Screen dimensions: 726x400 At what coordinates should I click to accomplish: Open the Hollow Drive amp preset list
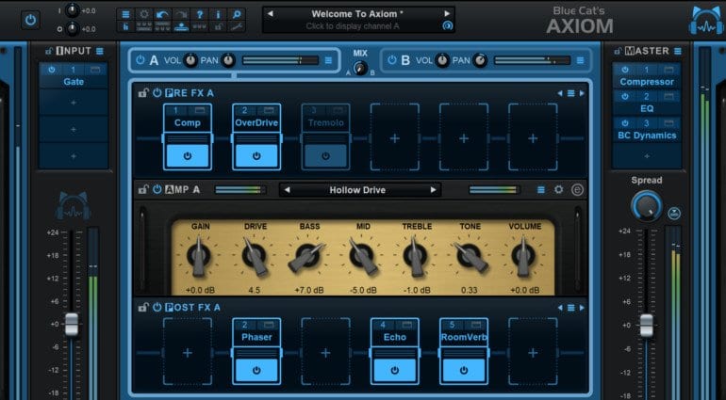pos(357,190)
